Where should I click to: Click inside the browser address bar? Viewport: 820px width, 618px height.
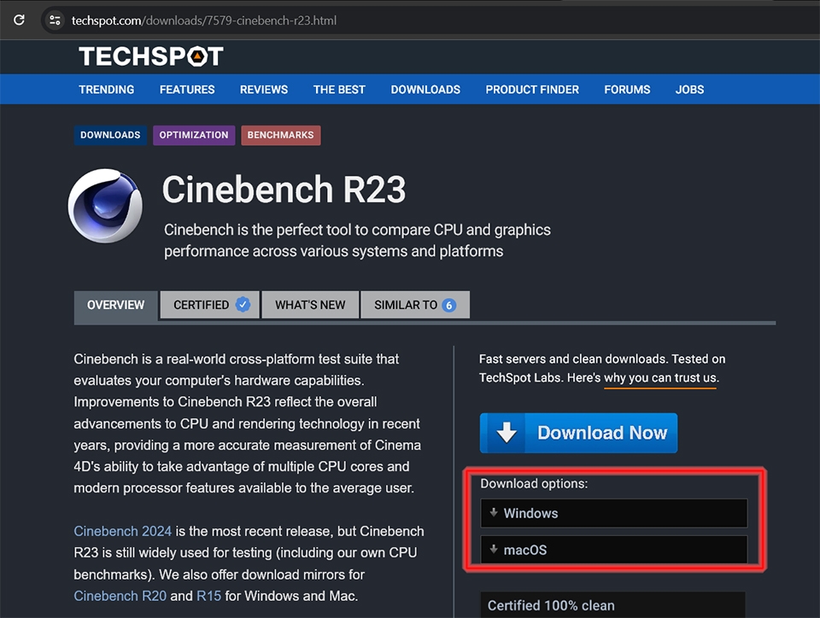pos(256,20)
